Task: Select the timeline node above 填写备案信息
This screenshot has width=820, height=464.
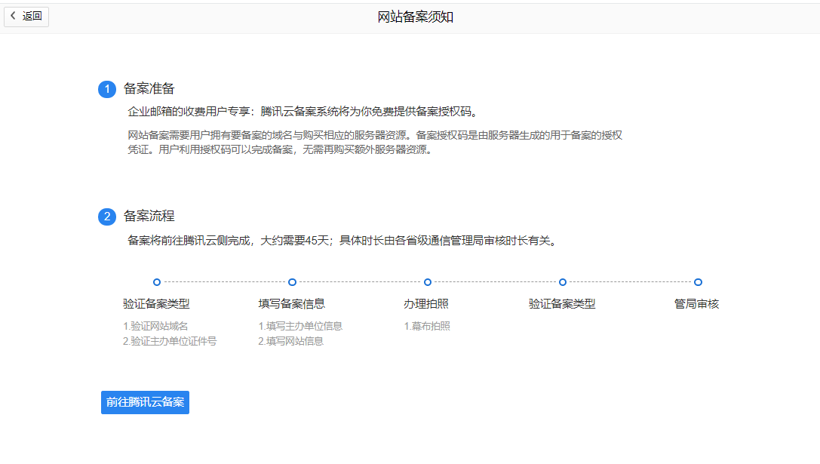Action: [291, 282]
